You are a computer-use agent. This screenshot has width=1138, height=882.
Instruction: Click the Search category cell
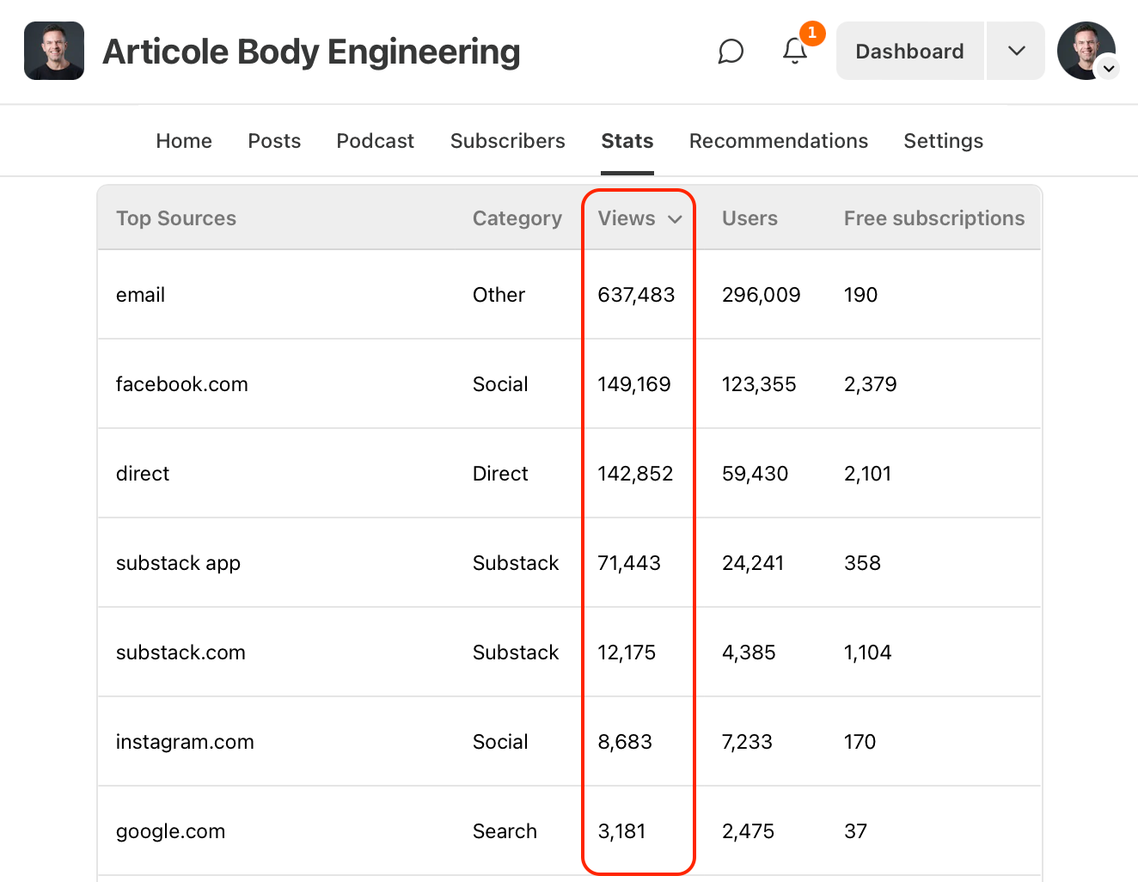tap(505, 831)
